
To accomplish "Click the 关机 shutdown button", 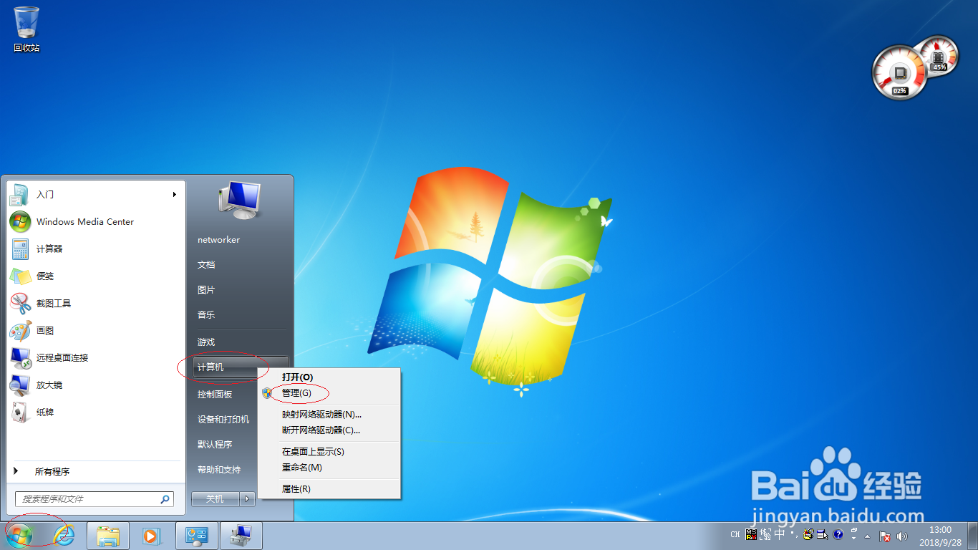I will pos(216,498).
